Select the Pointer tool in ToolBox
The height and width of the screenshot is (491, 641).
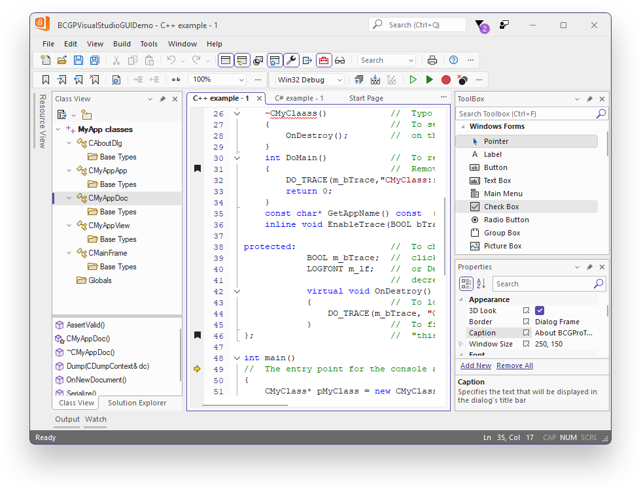(x=497, y=141)
